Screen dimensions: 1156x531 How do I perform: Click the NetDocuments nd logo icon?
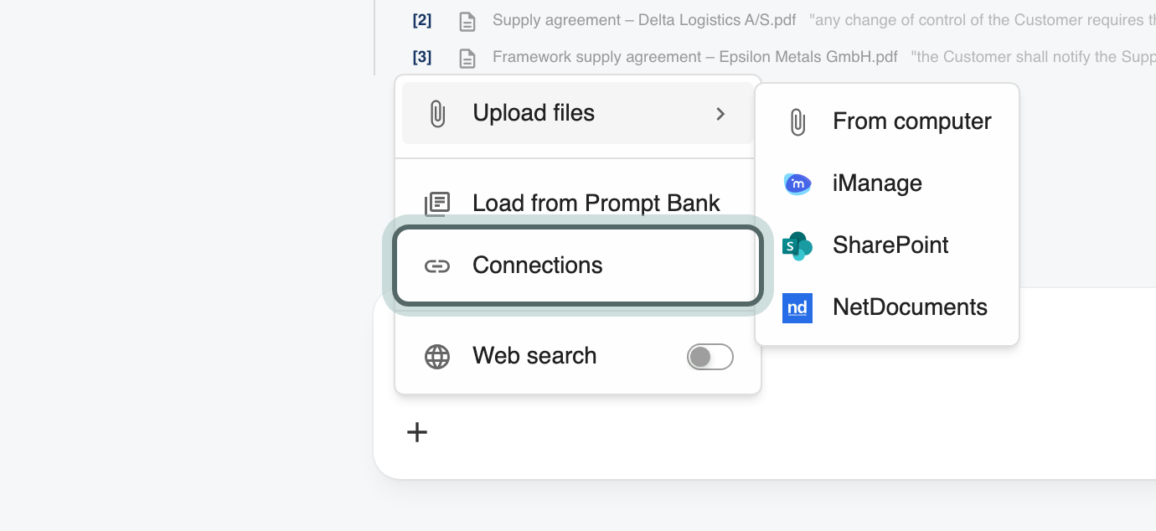point(797,307)
